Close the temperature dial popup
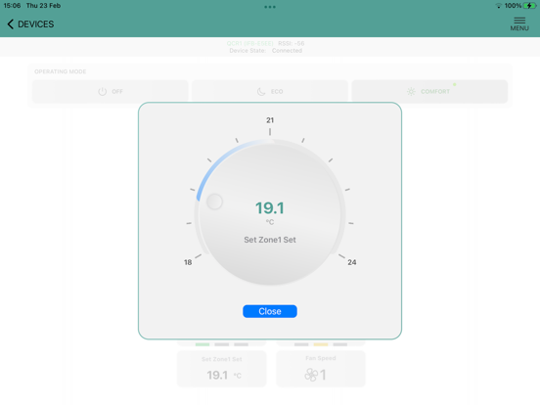Screen dimensions: 540x405 coord(270,311)
